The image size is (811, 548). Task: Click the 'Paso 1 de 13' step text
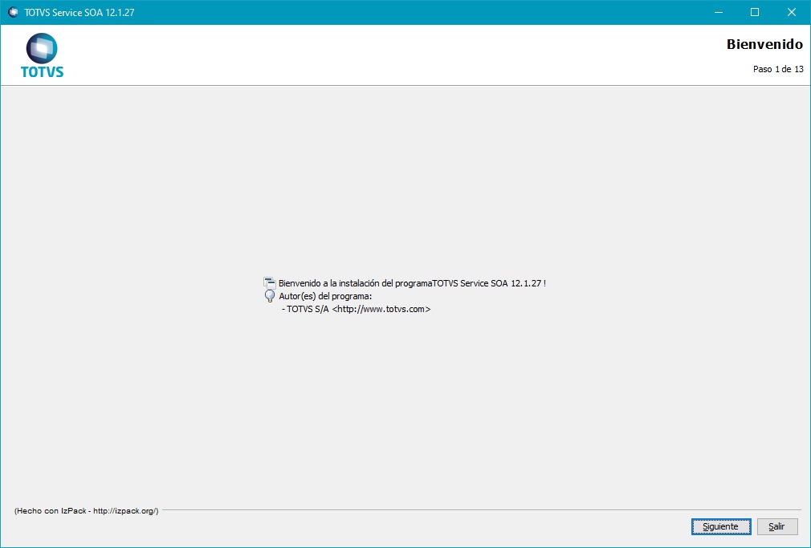[778, 69]
